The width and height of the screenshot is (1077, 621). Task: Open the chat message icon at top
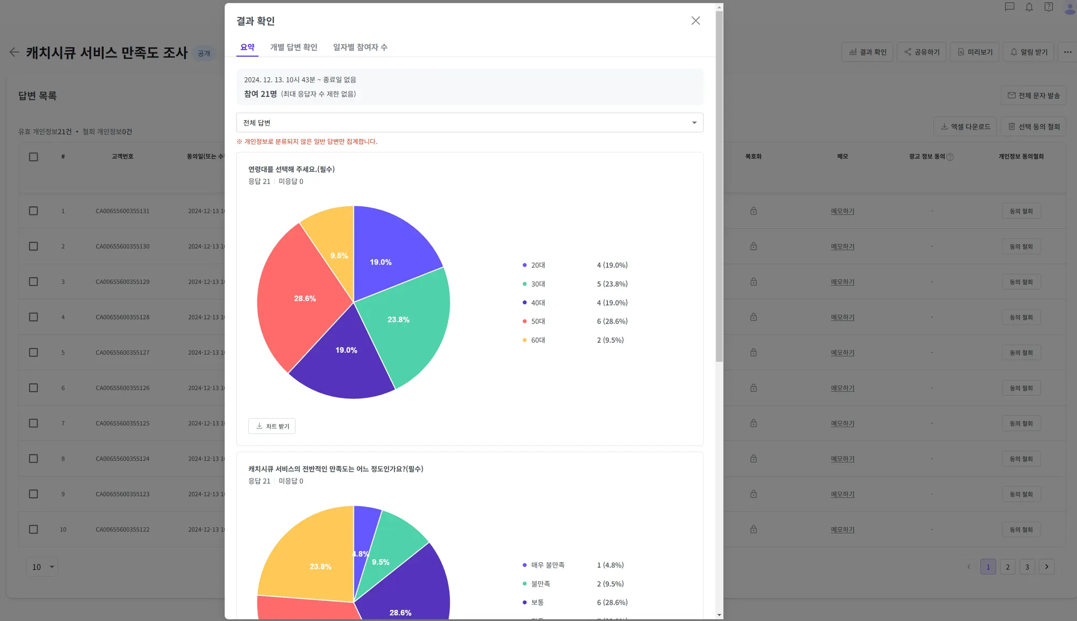1010,7
